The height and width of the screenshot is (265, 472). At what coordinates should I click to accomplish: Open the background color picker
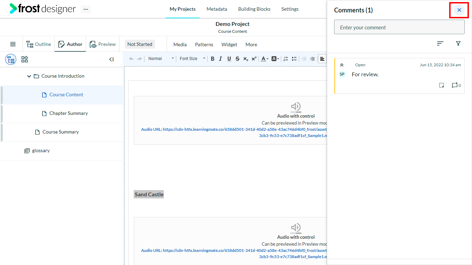click(x=275, y=59)
